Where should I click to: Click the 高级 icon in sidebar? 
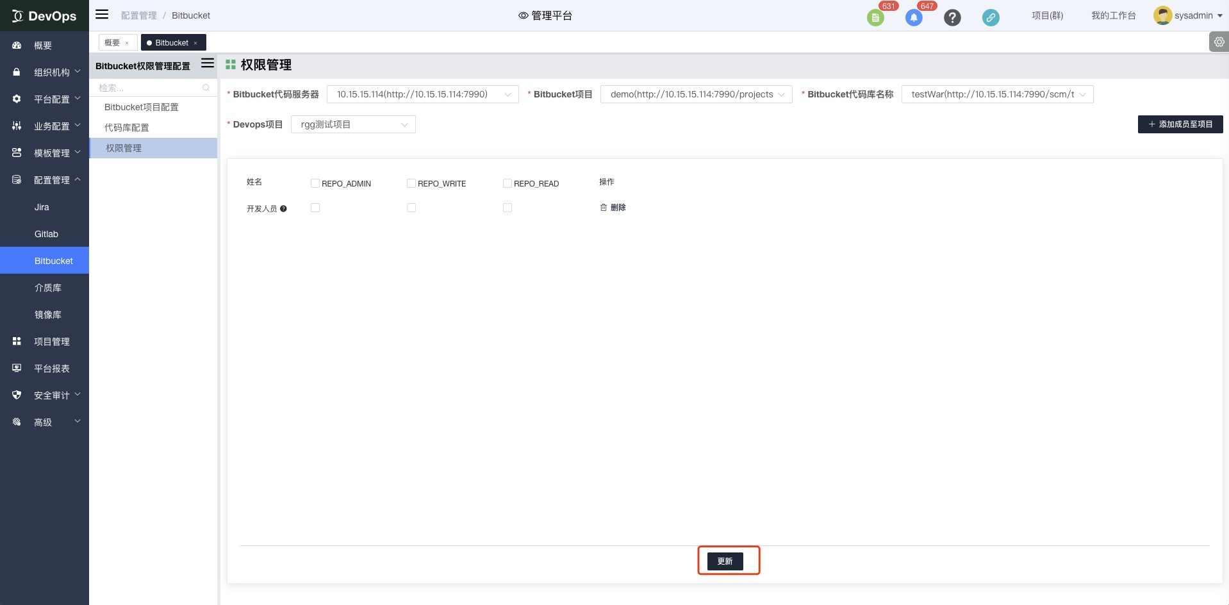click(x=17, y=422)
